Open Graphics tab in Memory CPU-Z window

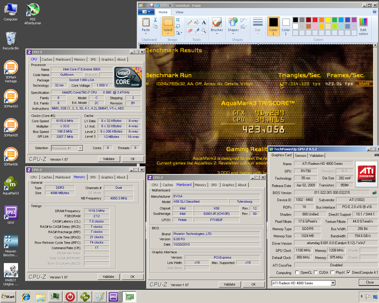pos(107,177)
